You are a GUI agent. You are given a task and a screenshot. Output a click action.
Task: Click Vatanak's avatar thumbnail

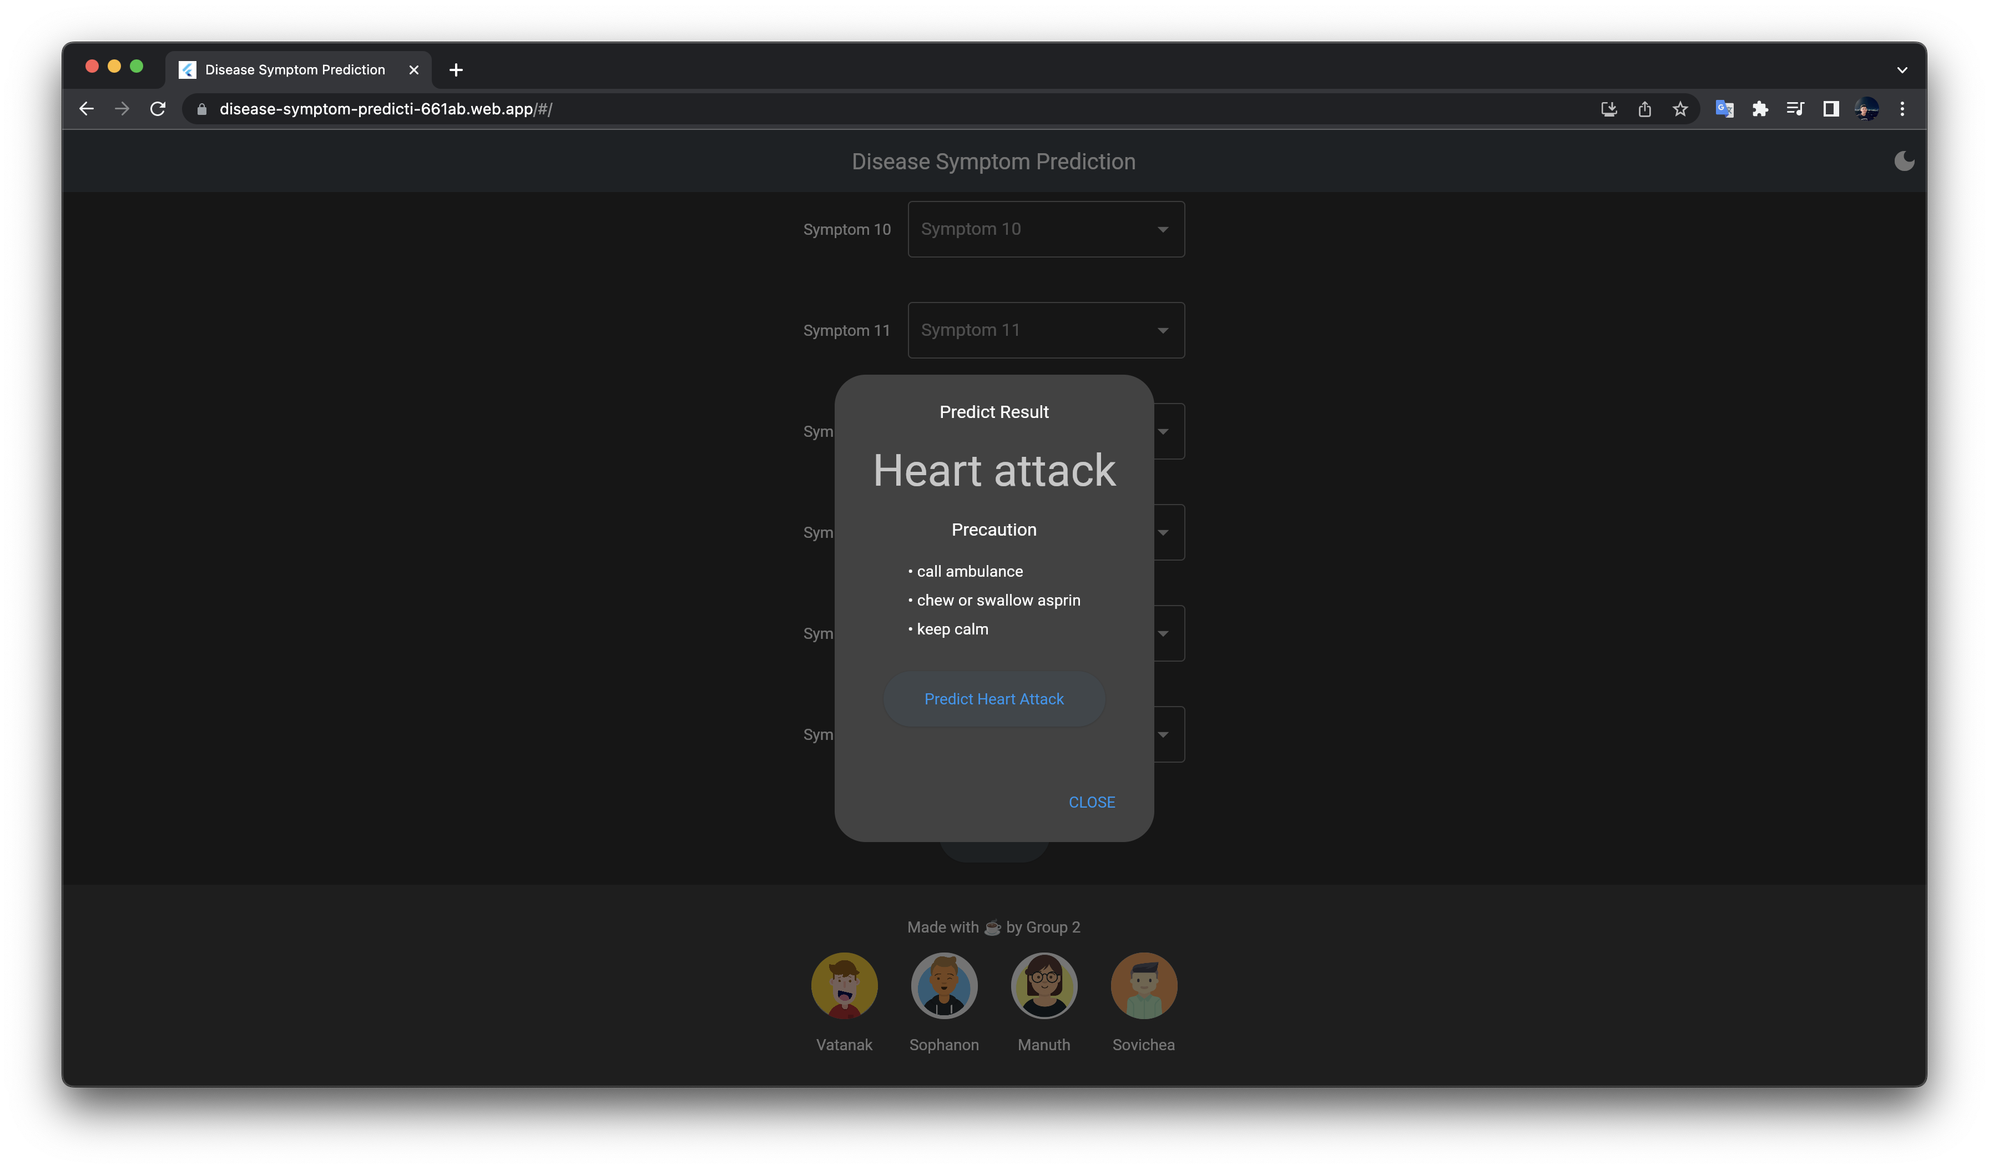(x=844, y=985)
